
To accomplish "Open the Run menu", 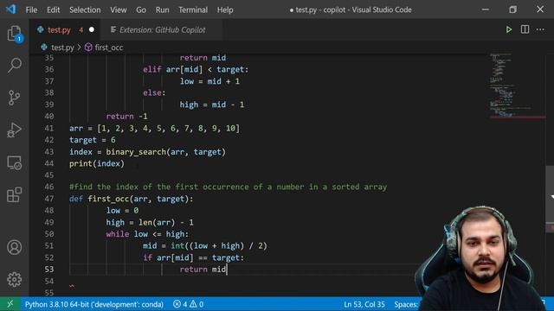I will pos(162,10).
